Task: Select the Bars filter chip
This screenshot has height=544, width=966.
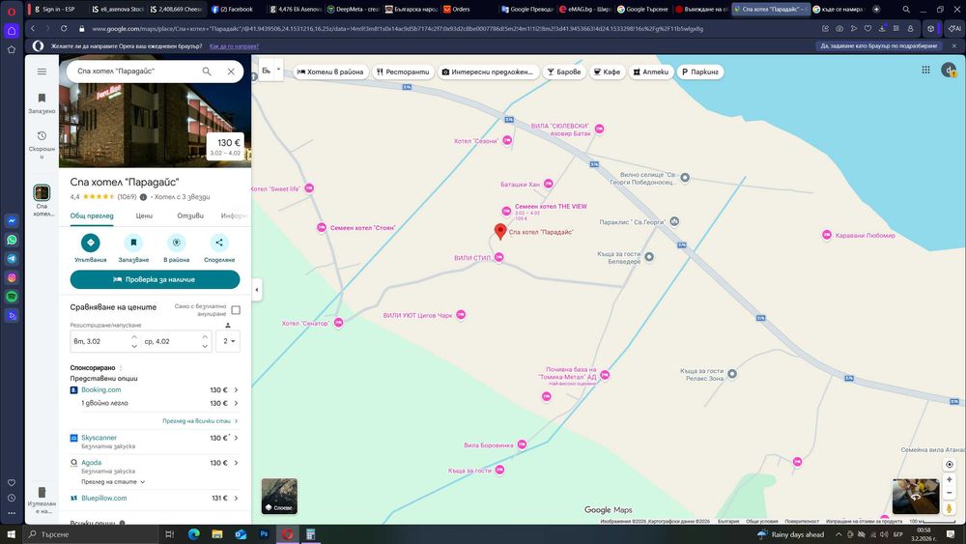Action: pyautogui.click(x=564, y=72)
